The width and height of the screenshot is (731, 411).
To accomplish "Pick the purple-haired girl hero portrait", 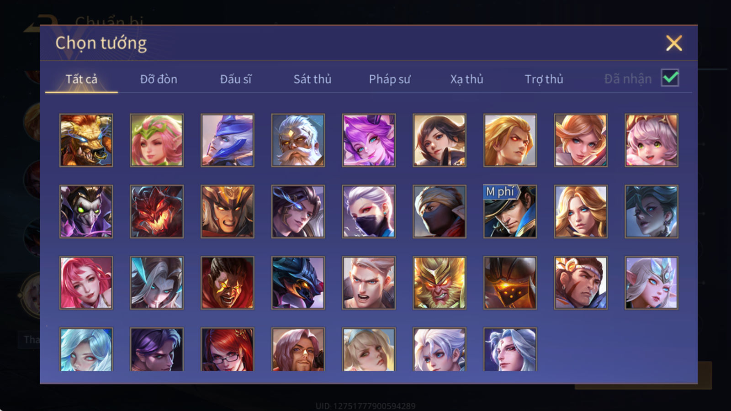I will click(369, 140).
